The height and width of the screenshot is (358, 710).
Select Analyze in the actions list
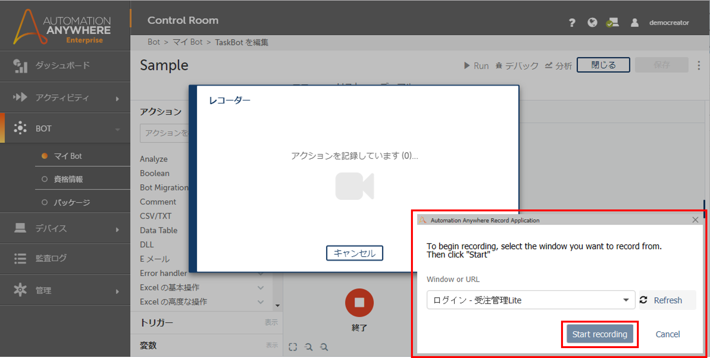pos(154,159)
